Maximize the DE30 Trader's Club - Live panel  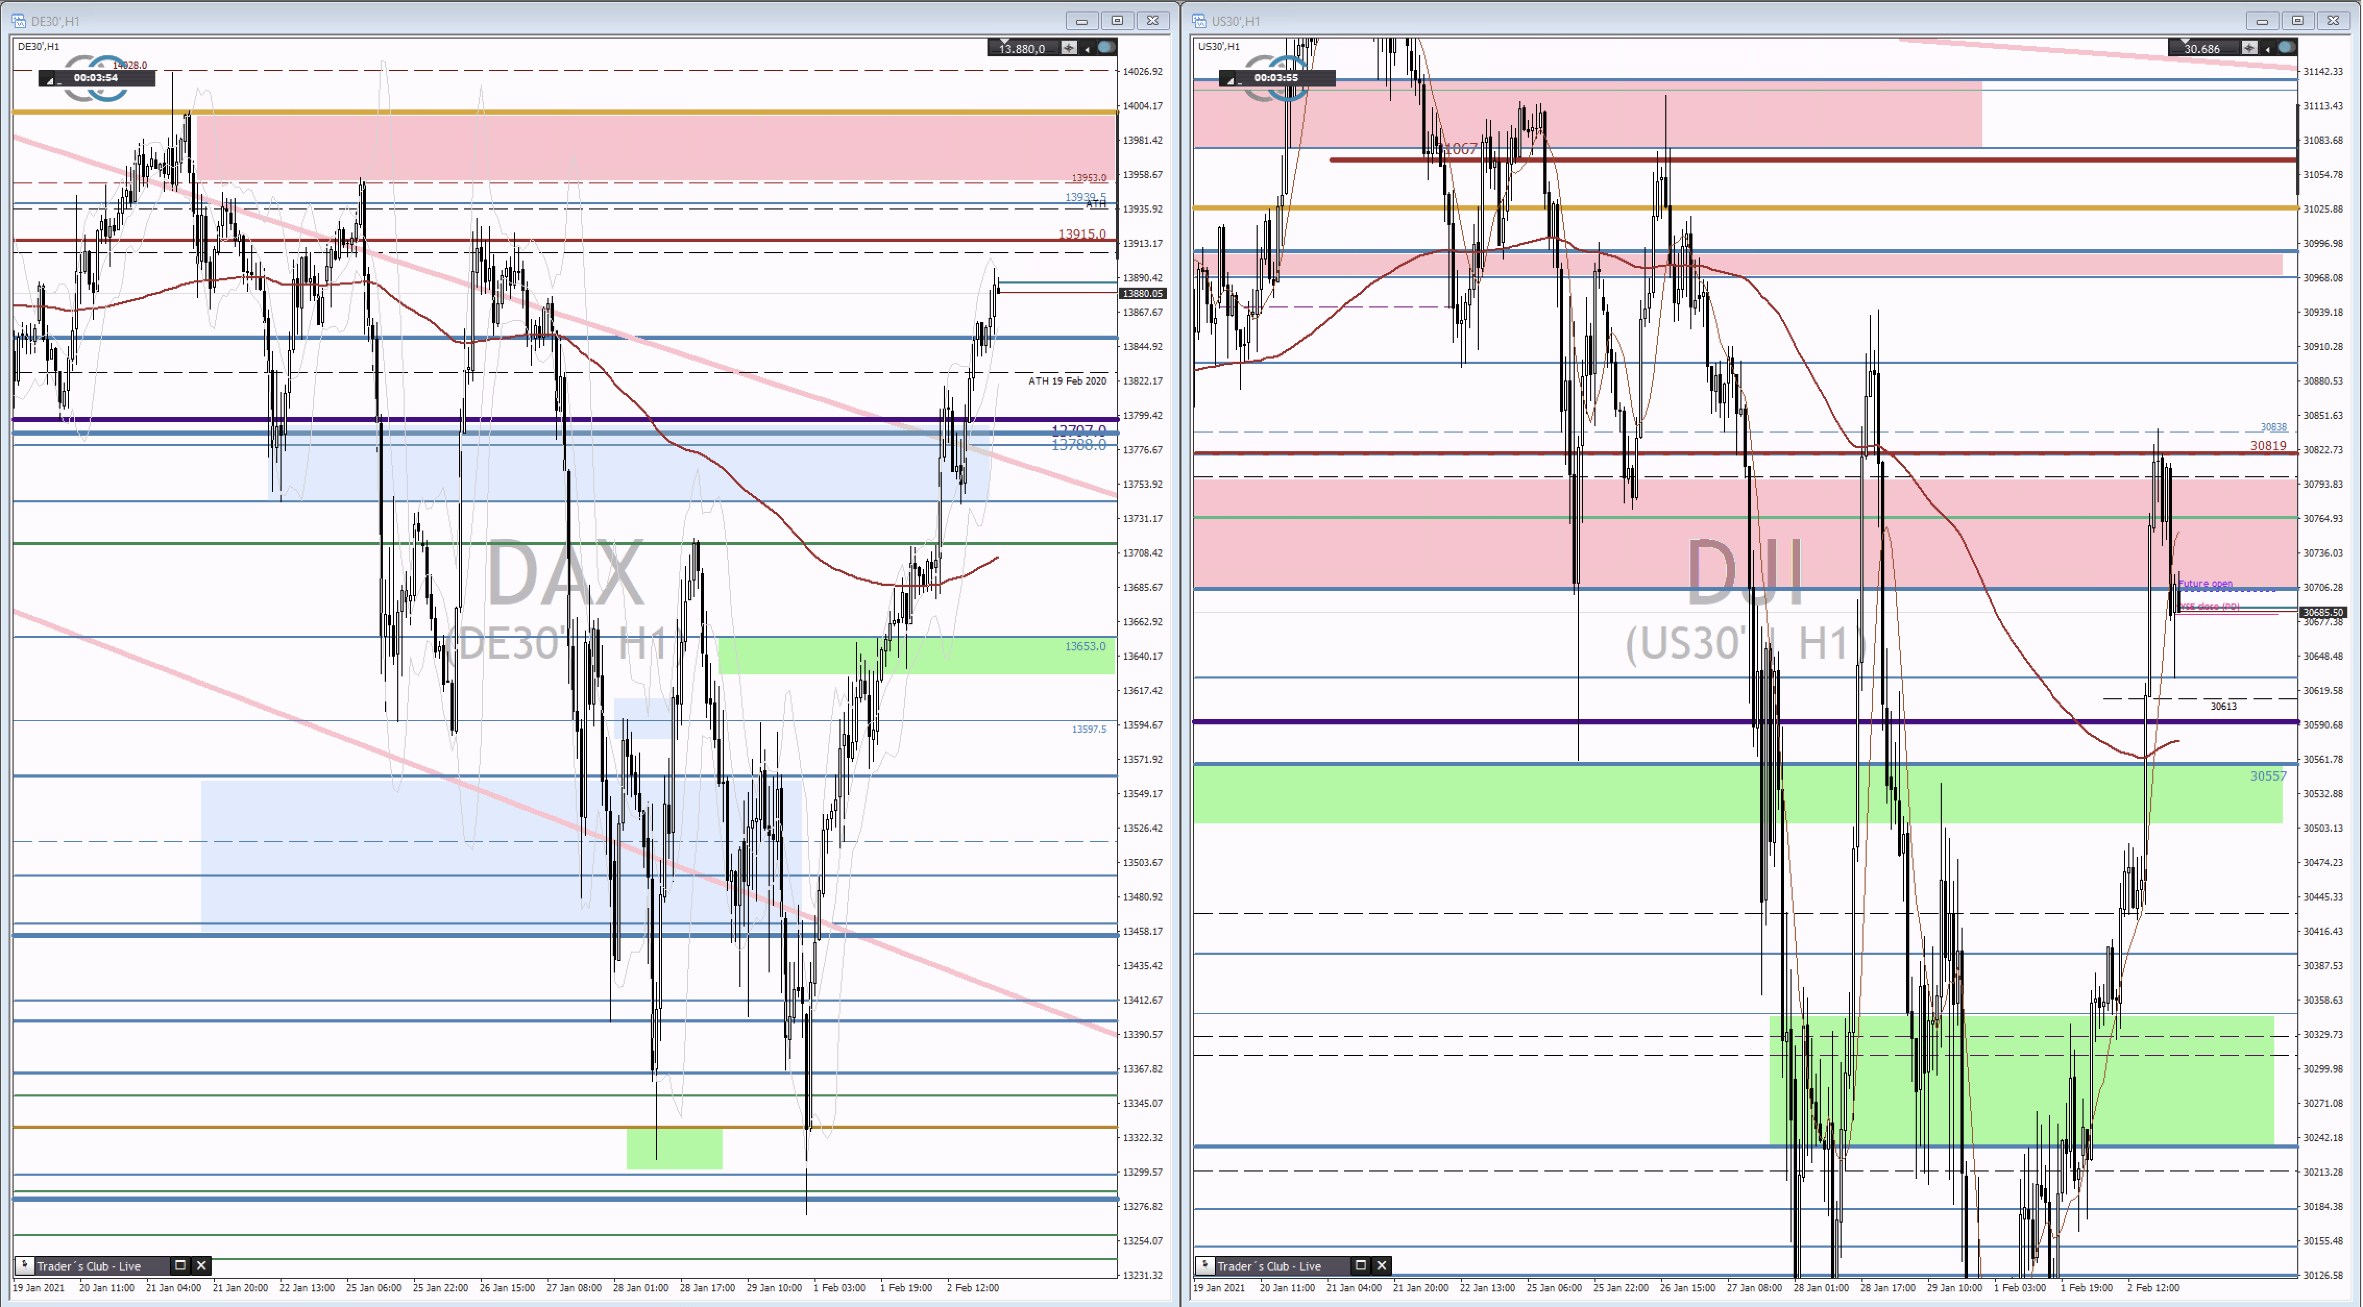tap(181, 1265)
